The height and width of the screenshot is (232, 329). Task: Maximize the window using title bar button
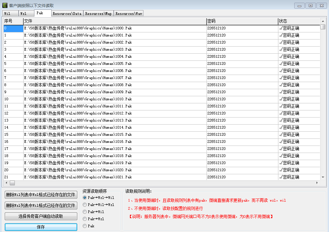pos(310,5)
